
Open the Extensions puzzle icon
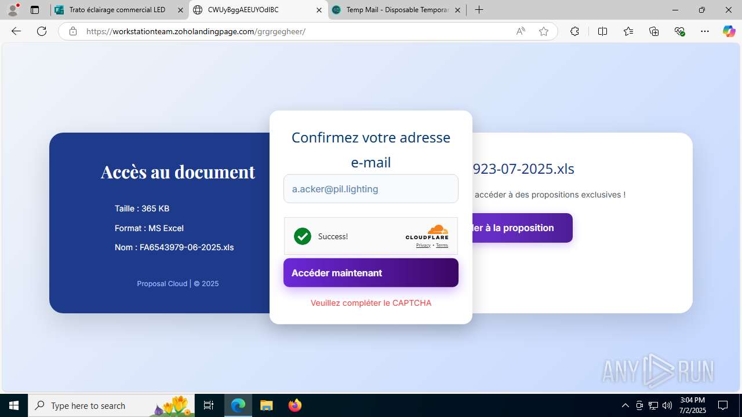coord(574,31)
